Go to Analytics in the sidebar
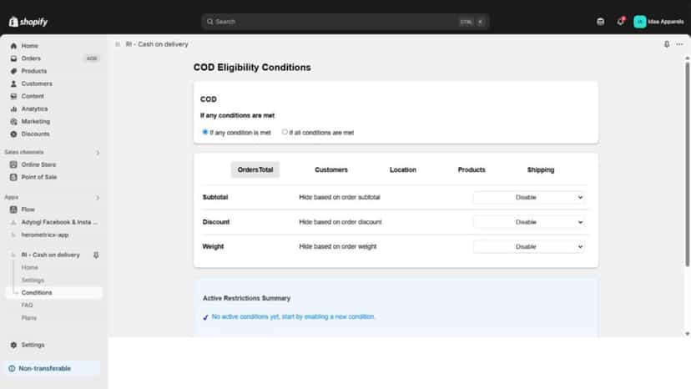Screen dimensions: 691x389 34,109
